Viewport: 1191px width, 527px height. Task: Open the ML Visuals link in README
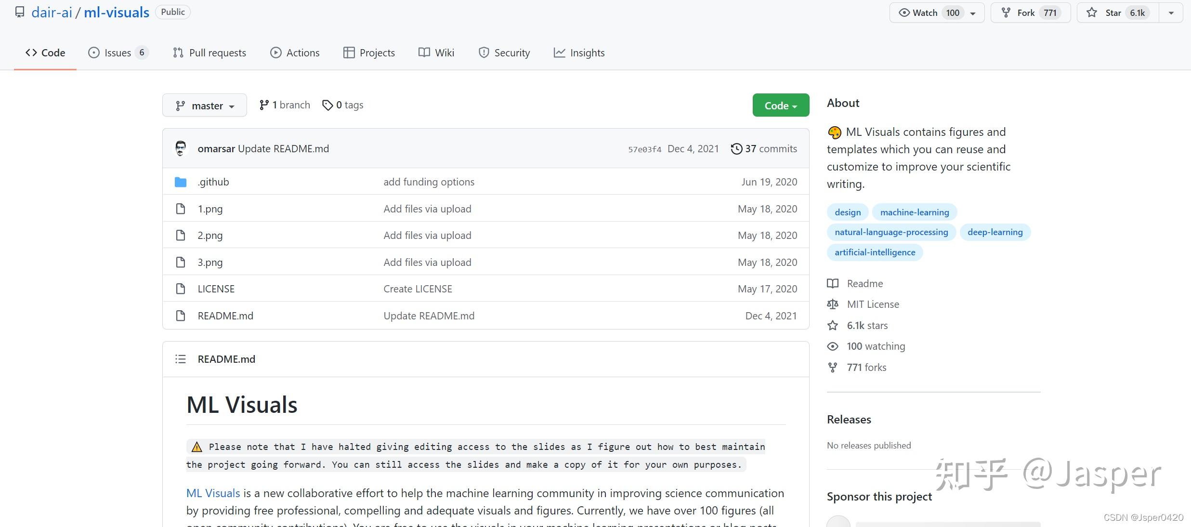[213, 493]
